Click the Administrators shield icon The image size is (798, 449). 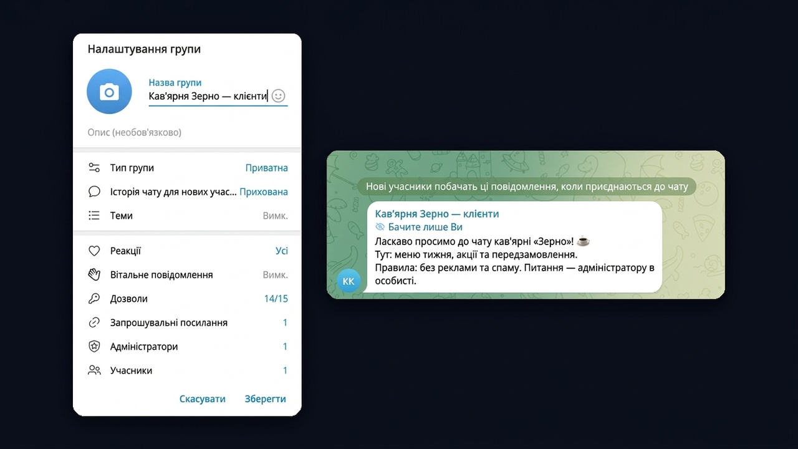[94, 347]
